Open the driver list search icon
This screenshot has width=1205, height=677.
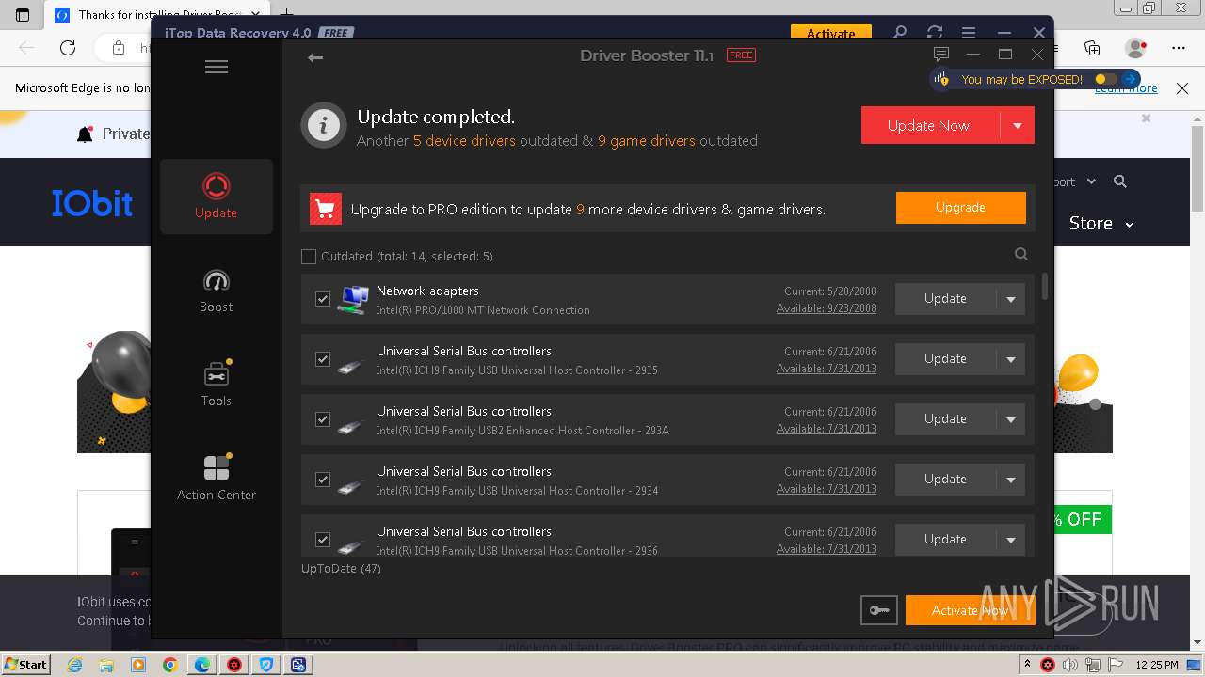(x=1021, y=254)
